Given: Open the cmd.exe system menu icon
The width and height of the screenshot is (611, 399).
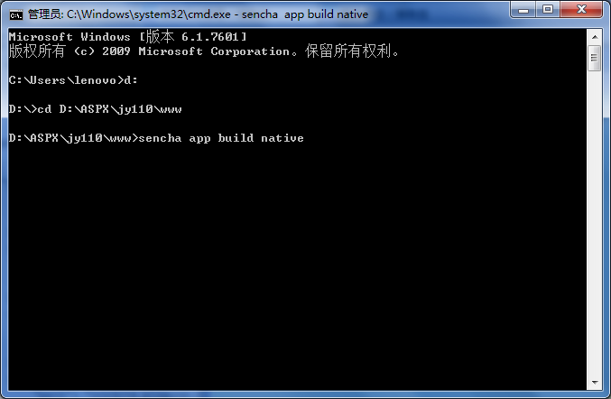Looking at the screenshot, I should (x=16, y=15).
